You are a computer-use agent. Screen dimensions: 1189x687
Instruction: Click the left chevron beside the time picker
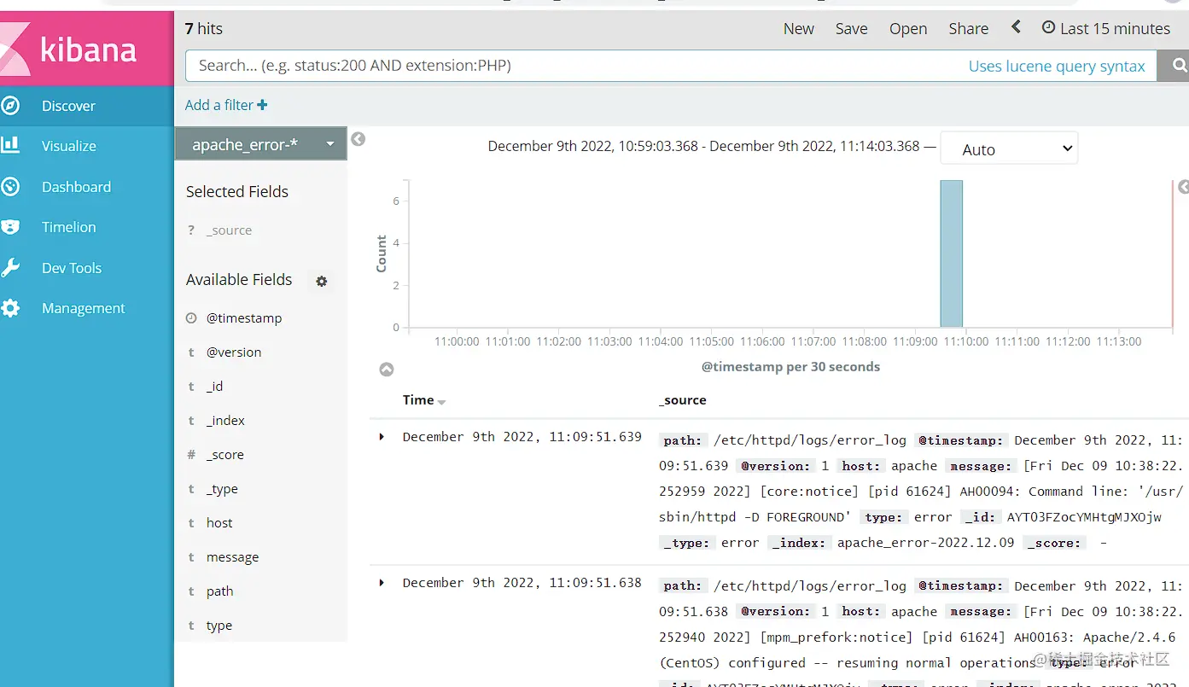[x=1016, y=27]
